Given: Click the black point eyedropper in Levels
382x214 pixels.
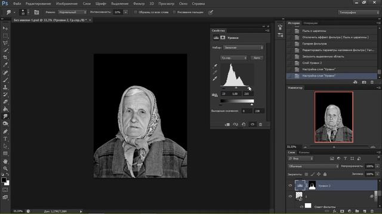Looking at the screenshot, I should coord(215,65).
